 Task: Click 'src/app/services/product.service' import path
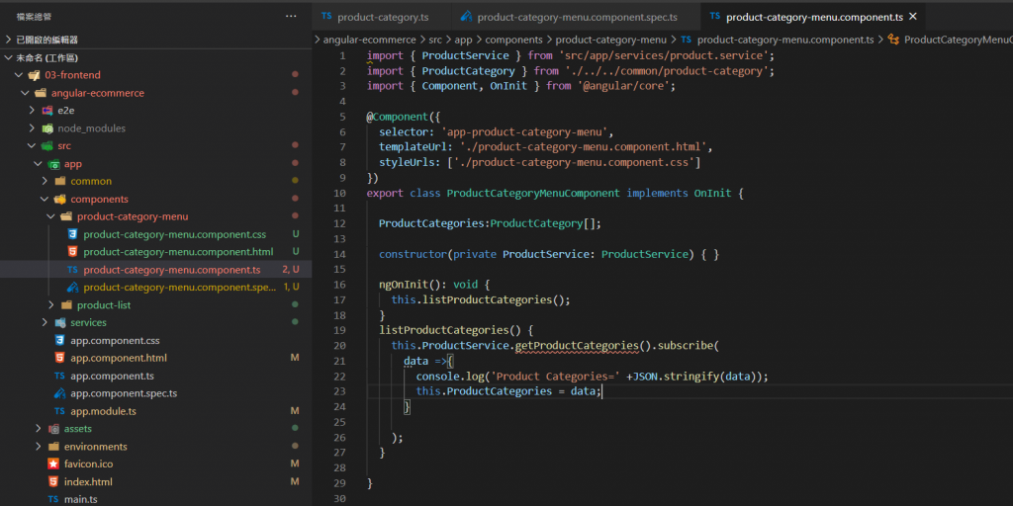tap(666, 55)
